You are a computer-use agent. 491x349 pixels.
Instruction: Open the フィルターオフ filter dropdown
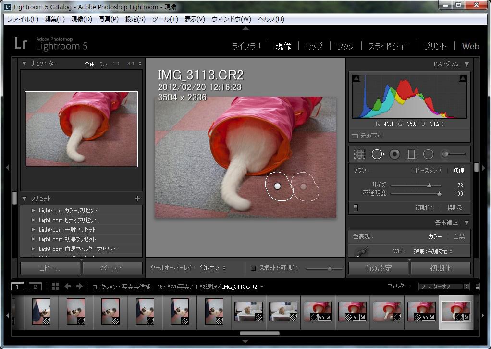[443, 287]
